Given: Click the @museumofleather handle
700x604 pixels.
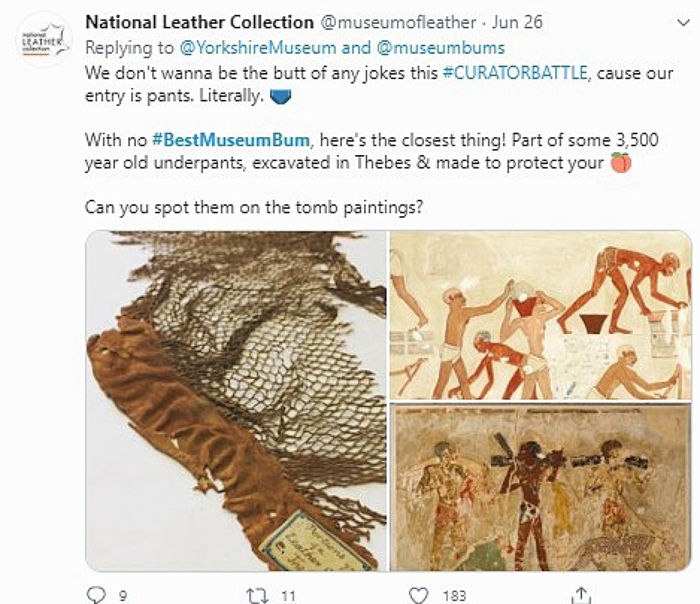Looking at the screenshot, I should pyautogui.click(x=397, y=22).
